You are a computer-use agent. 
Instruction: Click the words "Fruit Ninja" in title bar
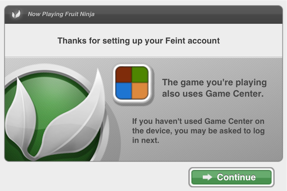pos(80,14)
